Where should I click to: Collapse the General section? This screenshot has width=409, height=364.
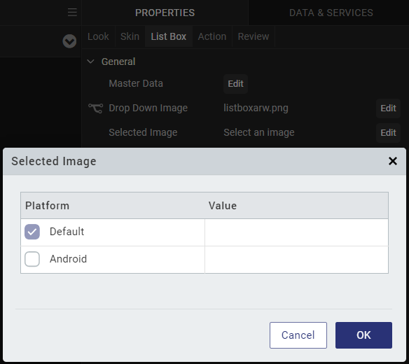coord(90,62)
